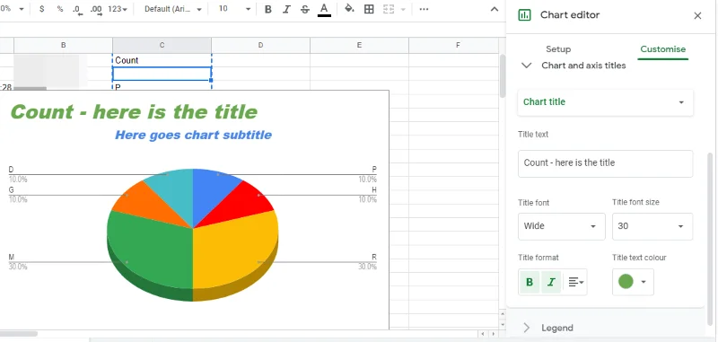Open the toolbar font size 10 dropdown

(234, 9)
